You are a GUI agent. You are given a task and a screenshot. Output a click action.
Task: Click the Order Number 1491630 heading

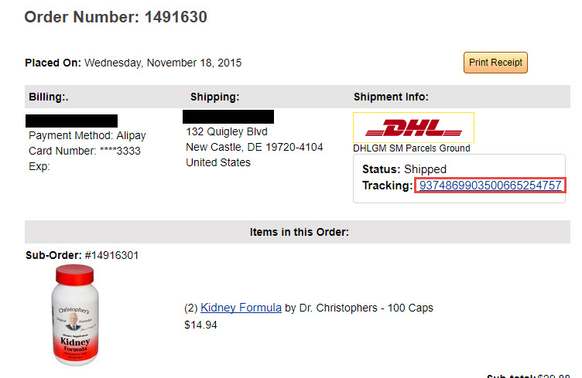click(x=116, y=17)
